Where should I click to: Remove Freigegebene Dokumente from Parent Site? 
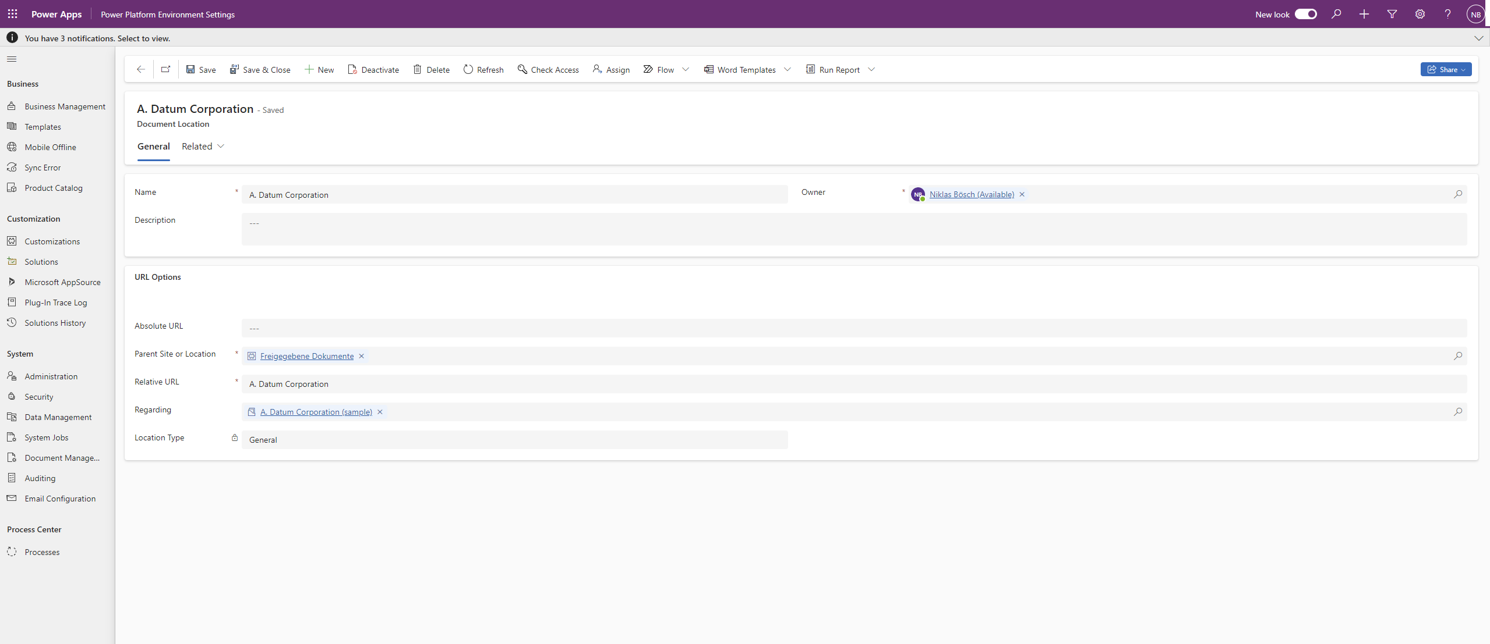tap(362, 356)
